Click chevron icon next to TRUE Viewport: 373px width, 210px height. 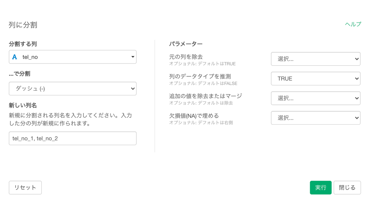pos(356,78)
